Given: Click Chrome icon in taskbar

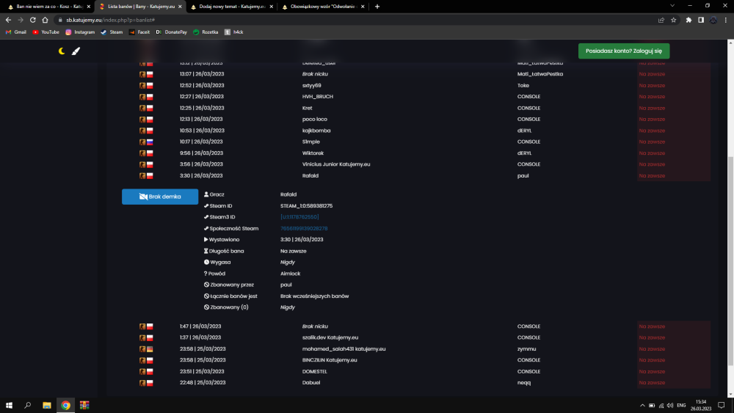Looking at the screenshot, I should pyautogui.click(x=65, y=405).
